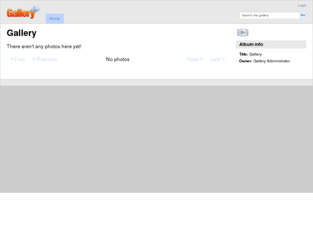Go to the Previous page link
This screenshot has width=313, height=235.
click(44, 59)
